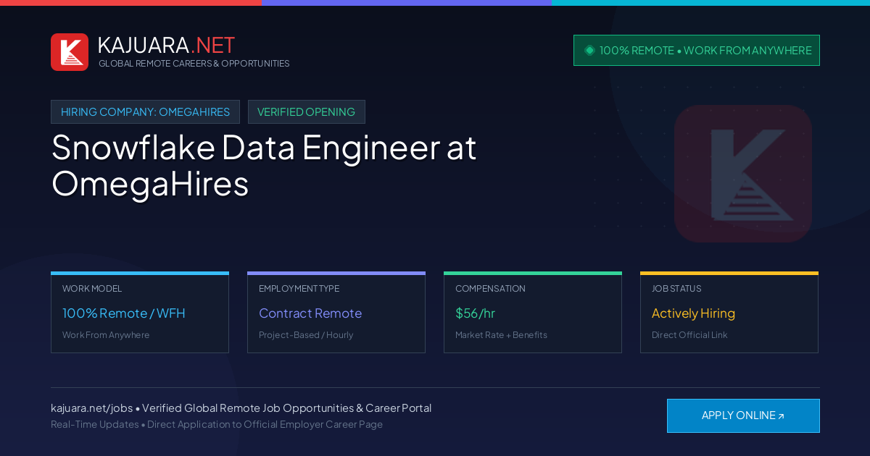Click the Snowflake Data Engineer at OmegaHires heading
Screen dimensions: 870x456
(264, 166)
